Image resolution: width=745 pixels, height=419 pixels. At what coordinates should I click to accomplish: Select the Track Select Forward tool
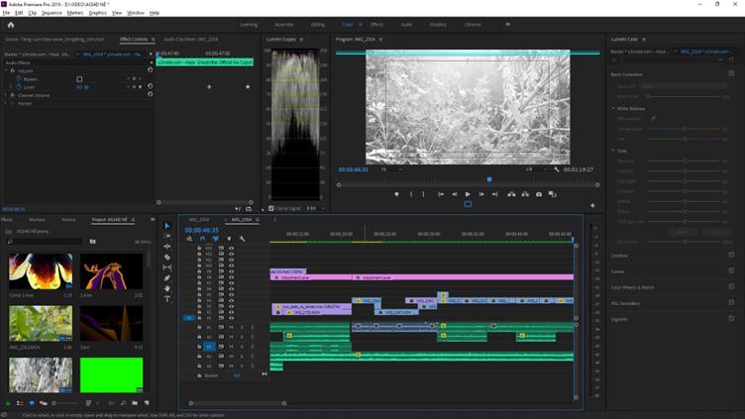167,236
